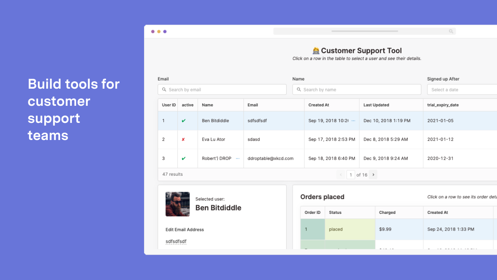Edit the email address sdfsdfsdf text

click(176, 241)
